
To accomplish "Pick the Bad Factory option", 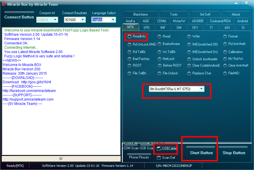I will (x=139, y=59).
